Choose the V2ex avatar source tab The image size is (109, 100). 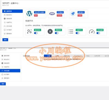[88, 56]
